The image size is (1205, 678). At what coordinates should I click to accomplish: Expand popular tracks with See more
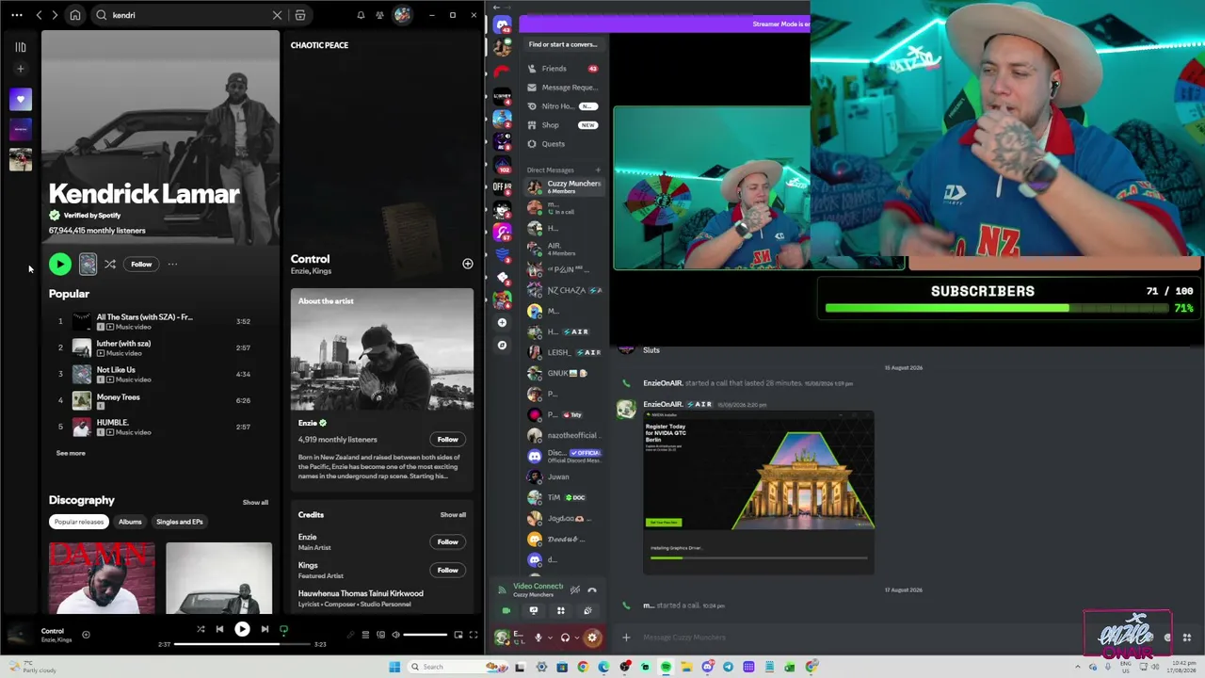pos(71,453)
